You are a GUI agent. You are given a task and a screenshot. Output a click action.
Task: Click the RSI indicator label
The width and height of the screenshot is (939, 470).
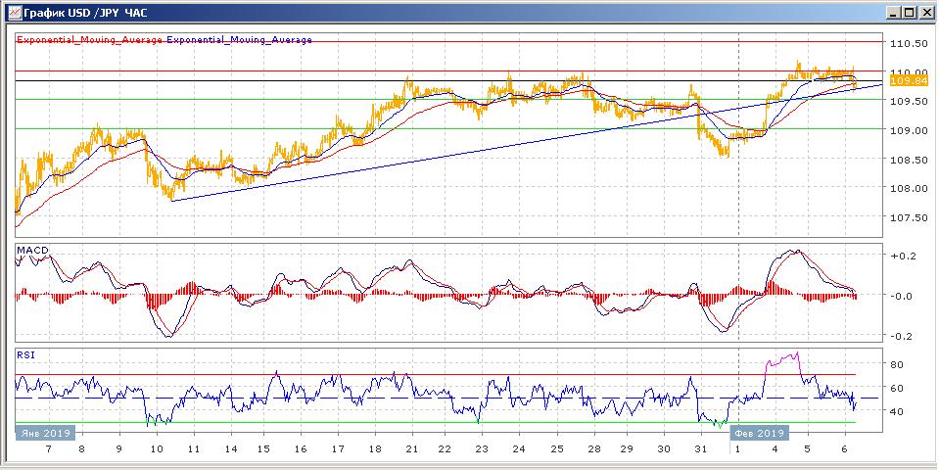click(x=25, y=355)
